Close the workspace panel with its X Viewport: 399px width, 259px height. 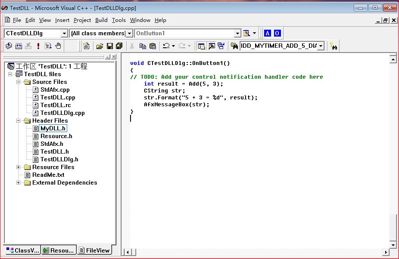114,57
